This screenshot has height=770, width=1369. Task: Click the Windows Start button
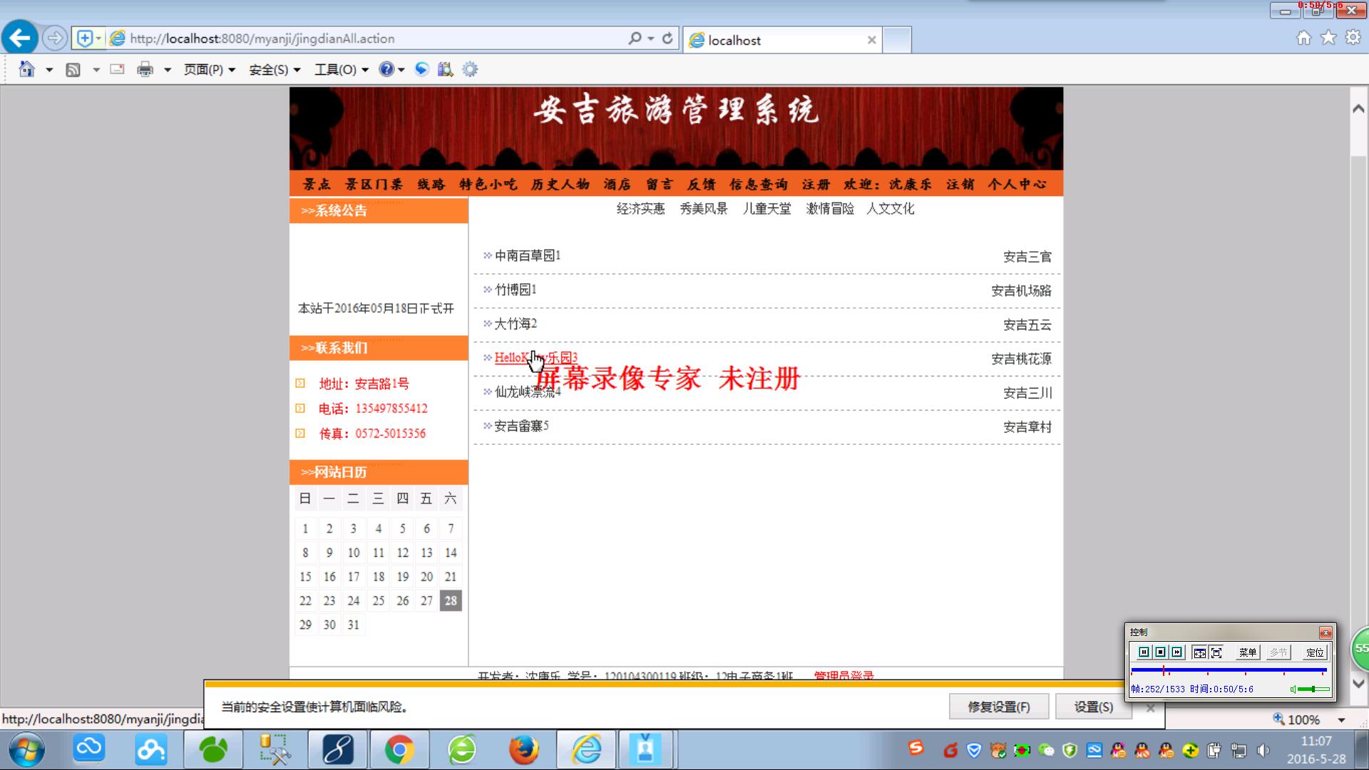tap(27, 750)
